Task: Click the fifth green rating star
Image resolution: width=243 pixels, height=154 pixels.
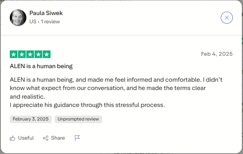Action: click(x=47, y=54)
